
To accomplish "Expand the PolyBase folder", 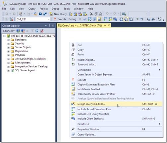I will [8, 55].
